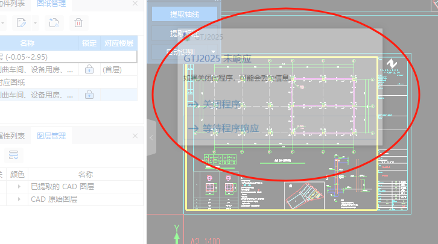Click the 锁定 column header

(x=89, y=43)
